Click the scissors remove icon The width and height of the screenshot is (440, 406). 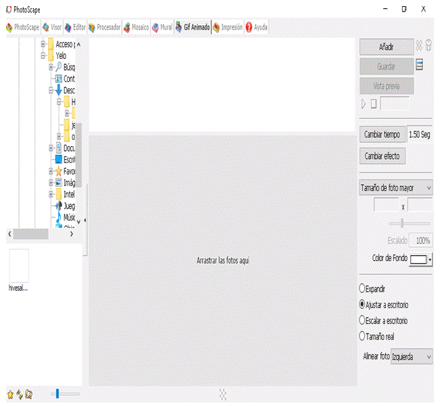(419, 45)
